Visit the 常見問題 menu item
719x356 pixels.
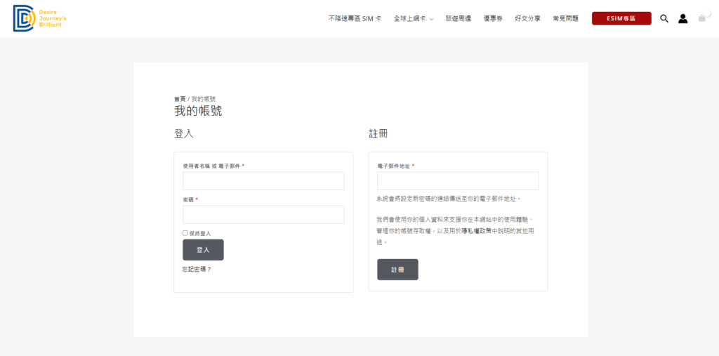click(x=565, y=18)
